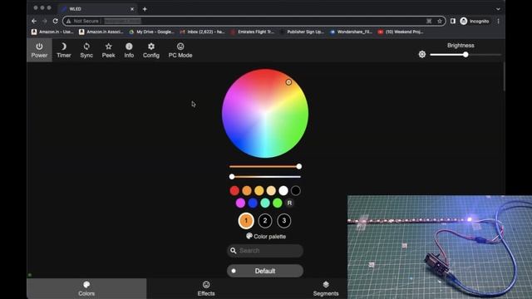Toggle the WLED Power button
The height and width of the screenshot is (299, 532).
tap(39, 50)
